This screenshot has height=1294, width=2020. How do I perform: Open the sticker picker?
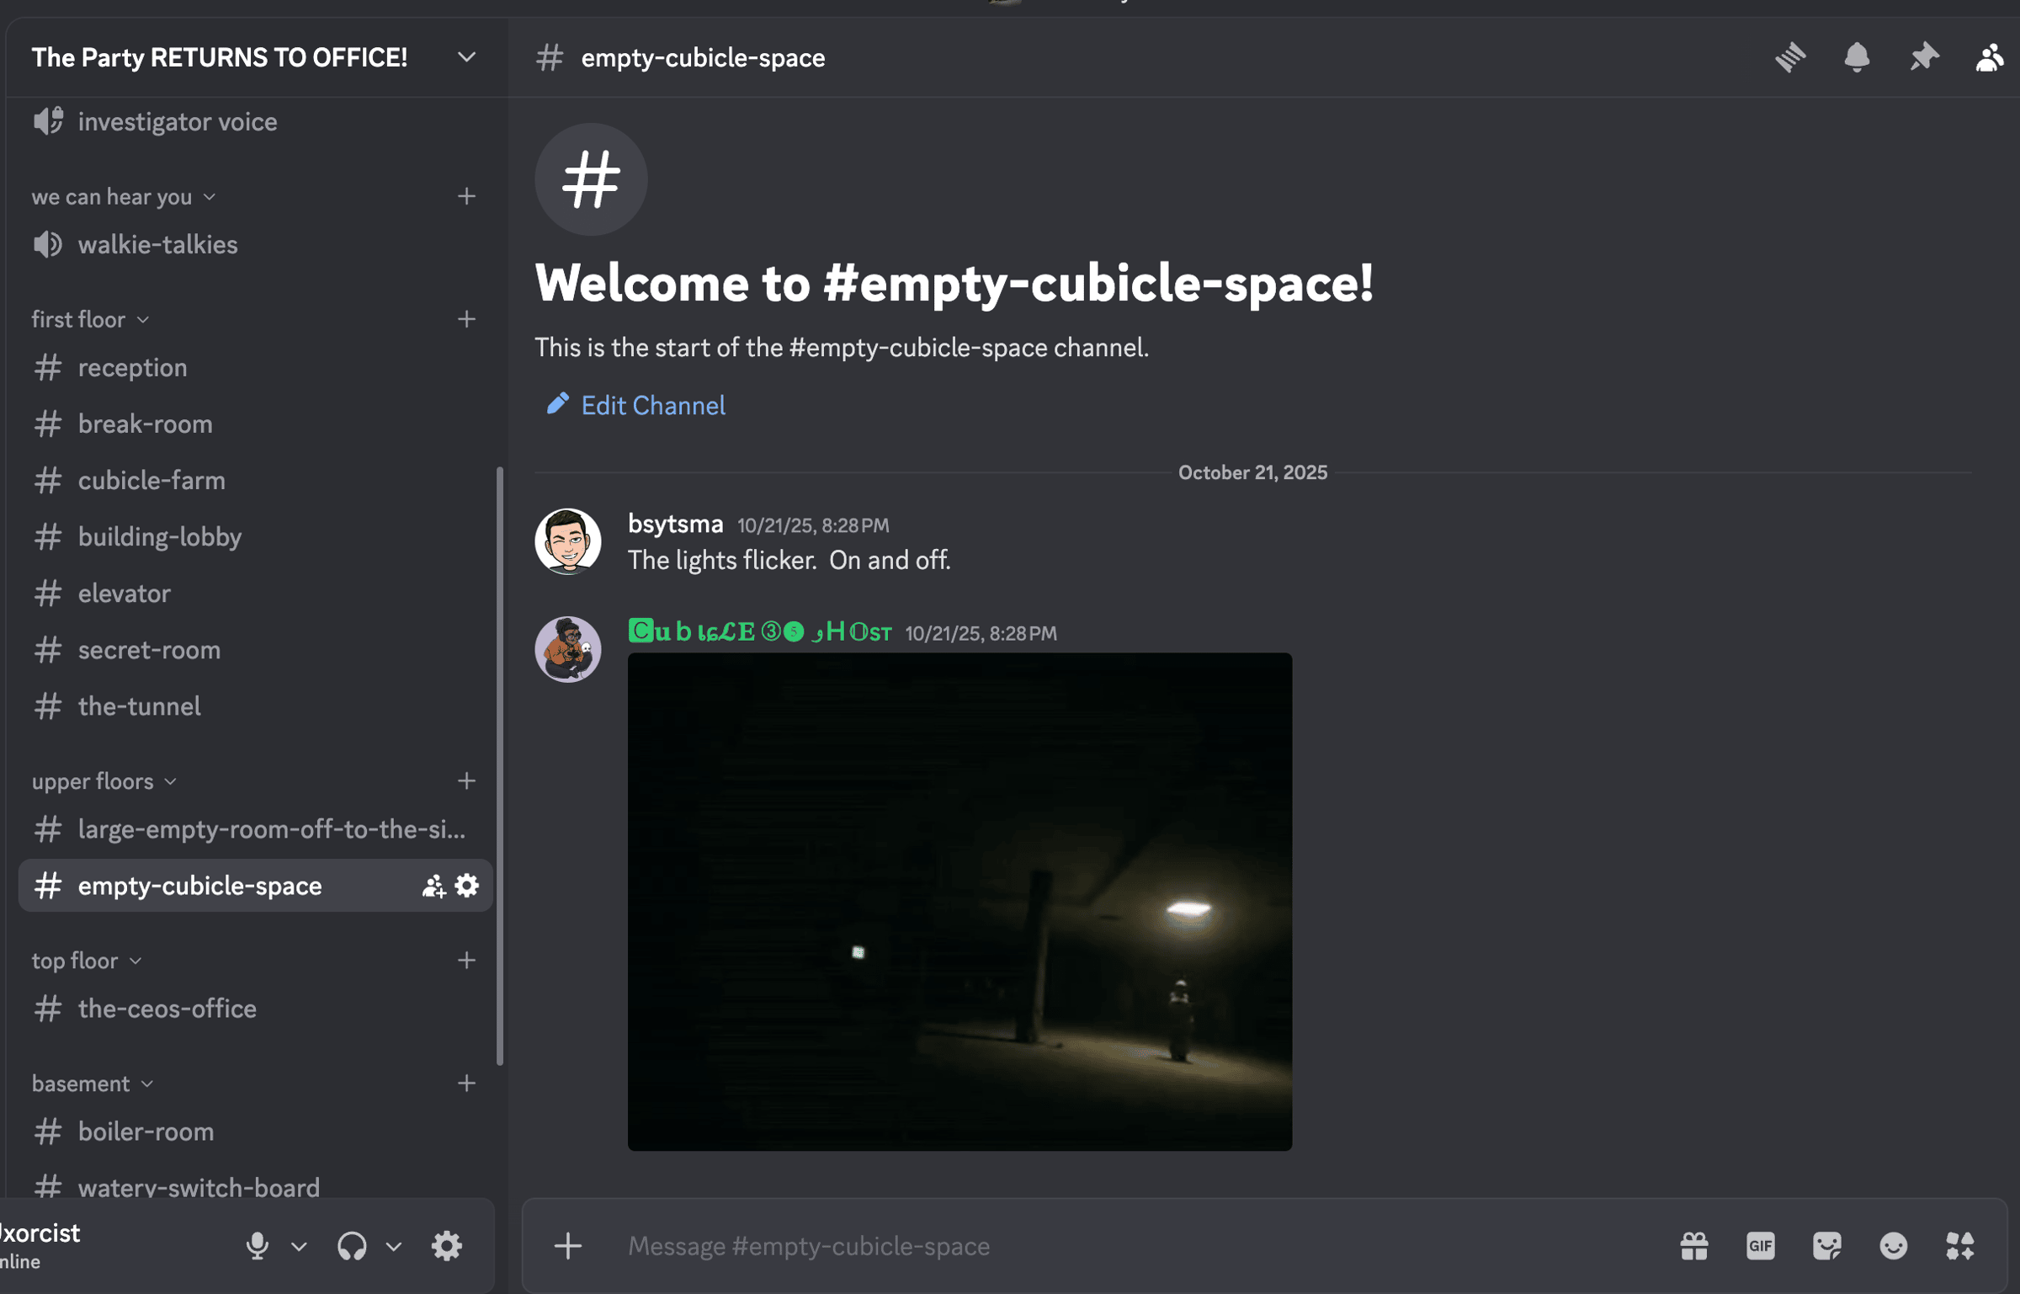click(x=1826, y=1245)
